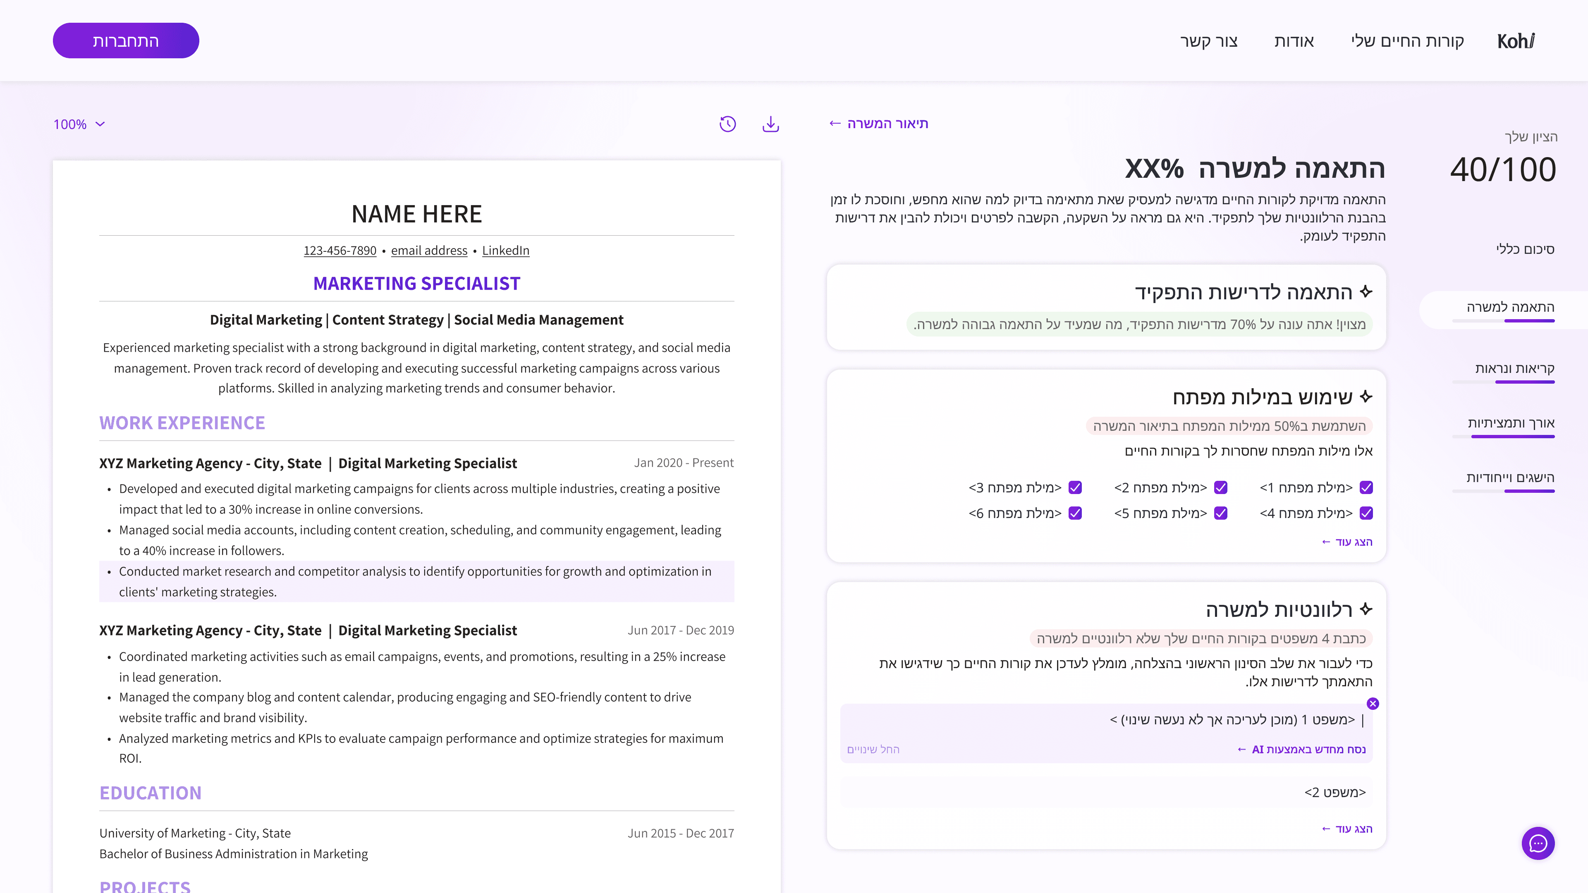Toggle keyword 3 checkbox
Screen dimensions: 1588x893
pyautogui.click(x=1075, y=487)
